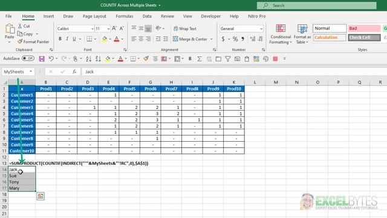This screenshot has height=218, width=387.
Task: Click the Copy button
Action: pyautogui.click(x=25, y=34)
